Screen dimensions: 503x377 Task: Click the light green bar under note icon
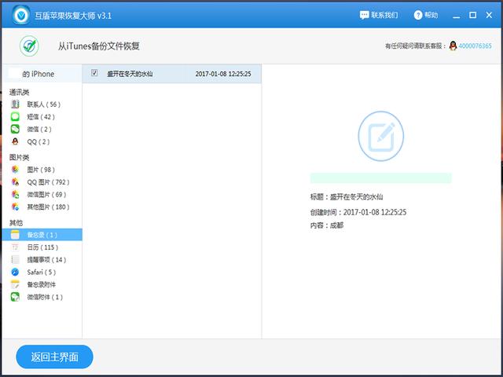(380, 178)
